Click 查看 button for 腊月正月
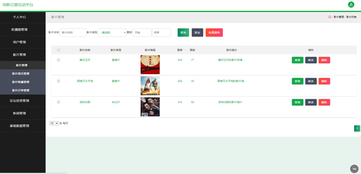 click(x=298, y=60)
